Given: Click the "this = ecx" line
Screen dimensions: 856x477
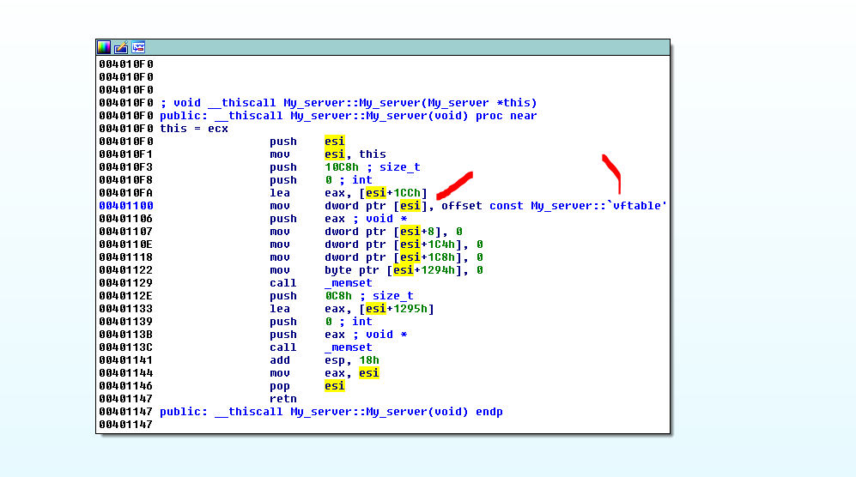Looking at the screenshot, I should coord(194,129).
